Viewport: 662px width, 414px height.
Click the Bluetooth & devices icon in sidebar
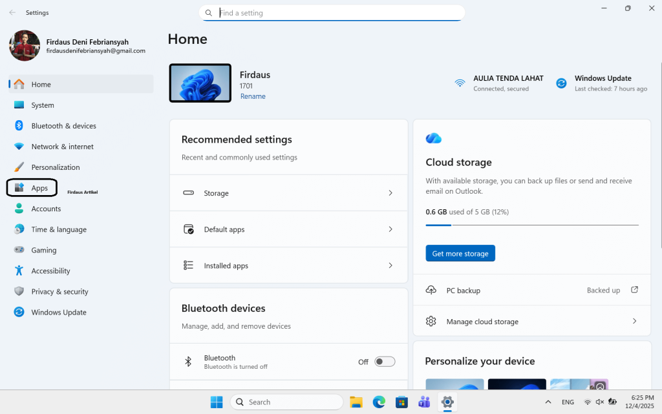click(x=19, y=125)
